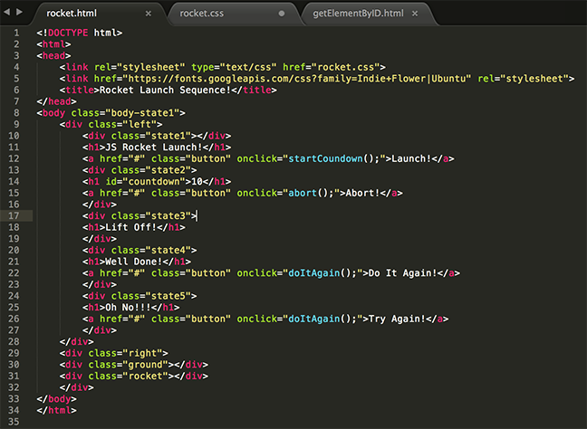Click line number 8 in gutter
Image resolution: width=587 pixels, height=429 pixels.
(x=16, y=113)
